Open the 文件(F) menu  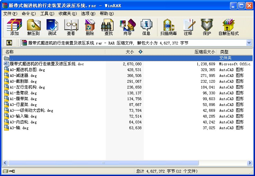coord(10,13)
